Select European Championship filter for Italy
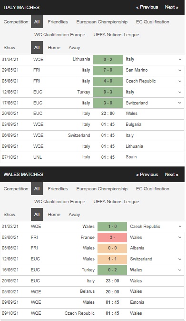 pyautogui.click(x=102, y=21)
